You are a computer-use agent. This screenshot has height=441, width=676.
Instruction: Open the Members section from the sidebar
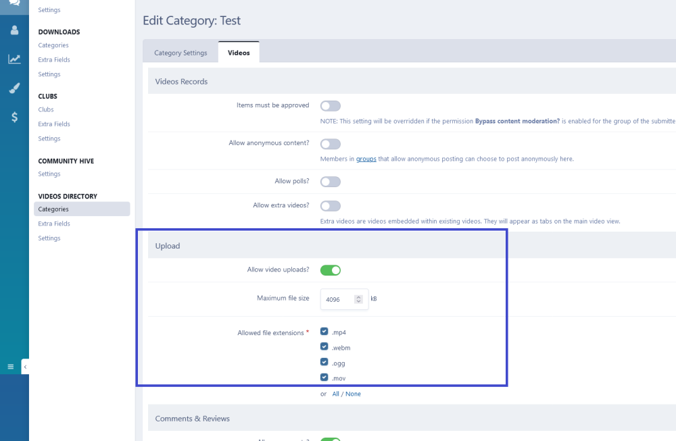(14, 30)
